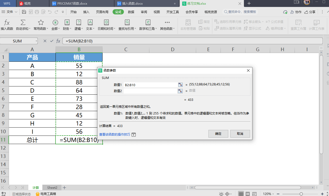The height and width of the screenshot is (196, 329).
Task: Click 取消 in the function arguments dialog
Action: coord(240,134)
